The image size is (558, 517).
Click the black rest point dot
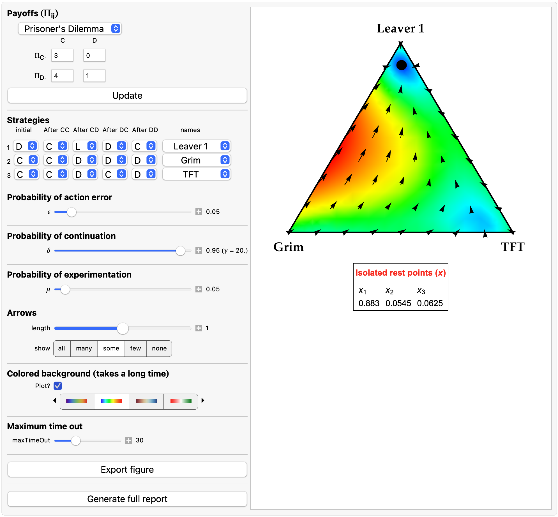click(x=401, y=65)
